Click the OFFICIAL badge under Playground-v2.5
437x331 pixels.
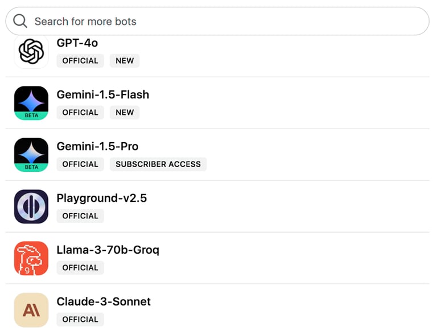80,216
